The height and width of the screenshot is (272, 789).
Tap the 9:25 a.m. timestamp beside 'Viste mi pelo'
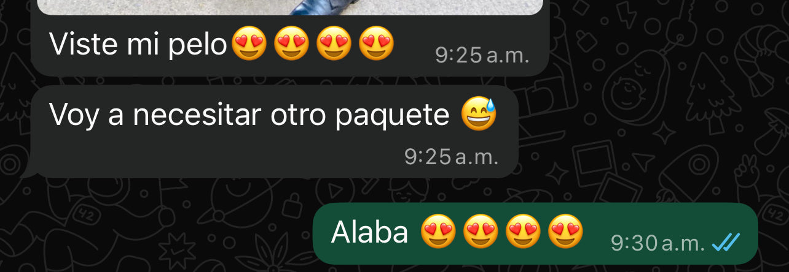pyautogui.click(x=482, y=56)
